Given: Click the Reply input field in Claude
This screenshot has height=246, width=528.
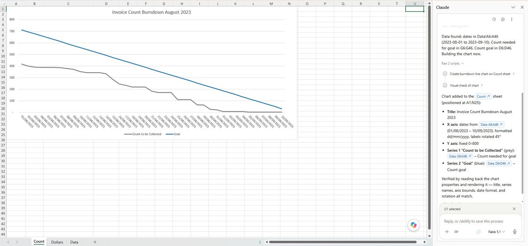Looking at the screenshot, I should [x=480, y=221].
